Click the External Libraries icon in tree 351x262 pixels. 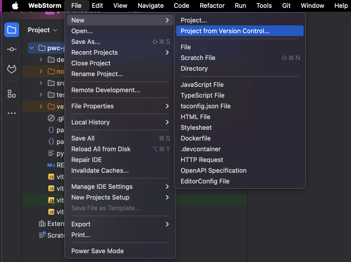click(42, 224)
